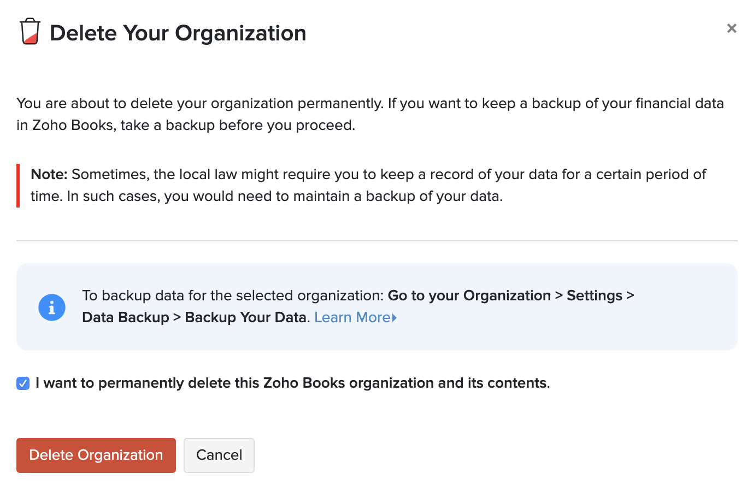Click the arrow next to Learn More
The height and width of the screenshot is (486, 753).
coord(395,318)
